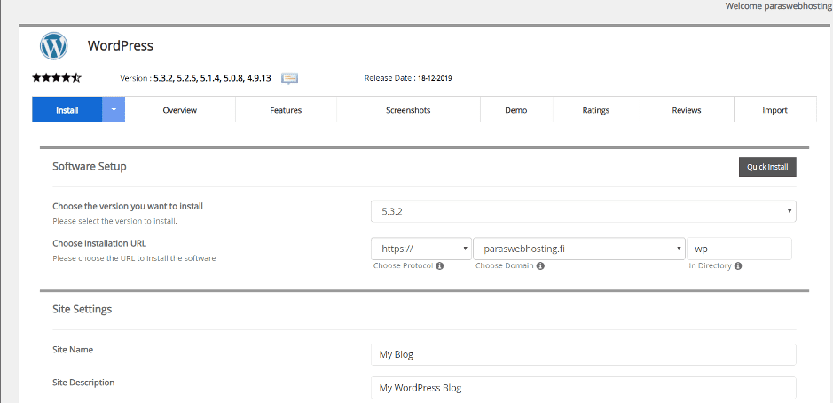833x403 pixels.
Task: Show info for Choose Domain
Action: (540, 265)
